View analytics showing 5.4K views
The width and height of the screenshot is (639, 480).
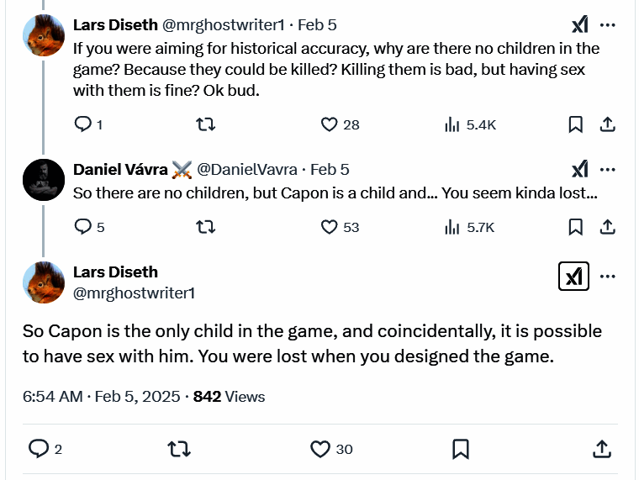click(452, 124)
